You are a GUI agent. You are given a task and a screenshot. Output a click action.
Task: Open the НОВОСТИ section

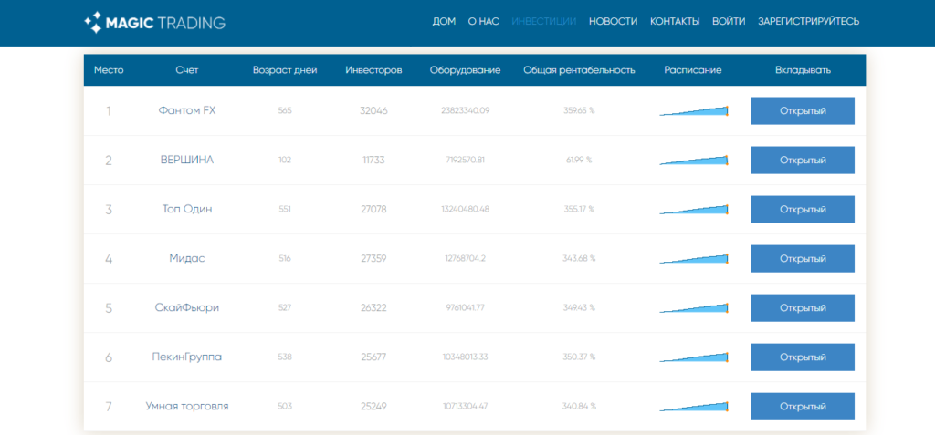click(x=613, y=21)
